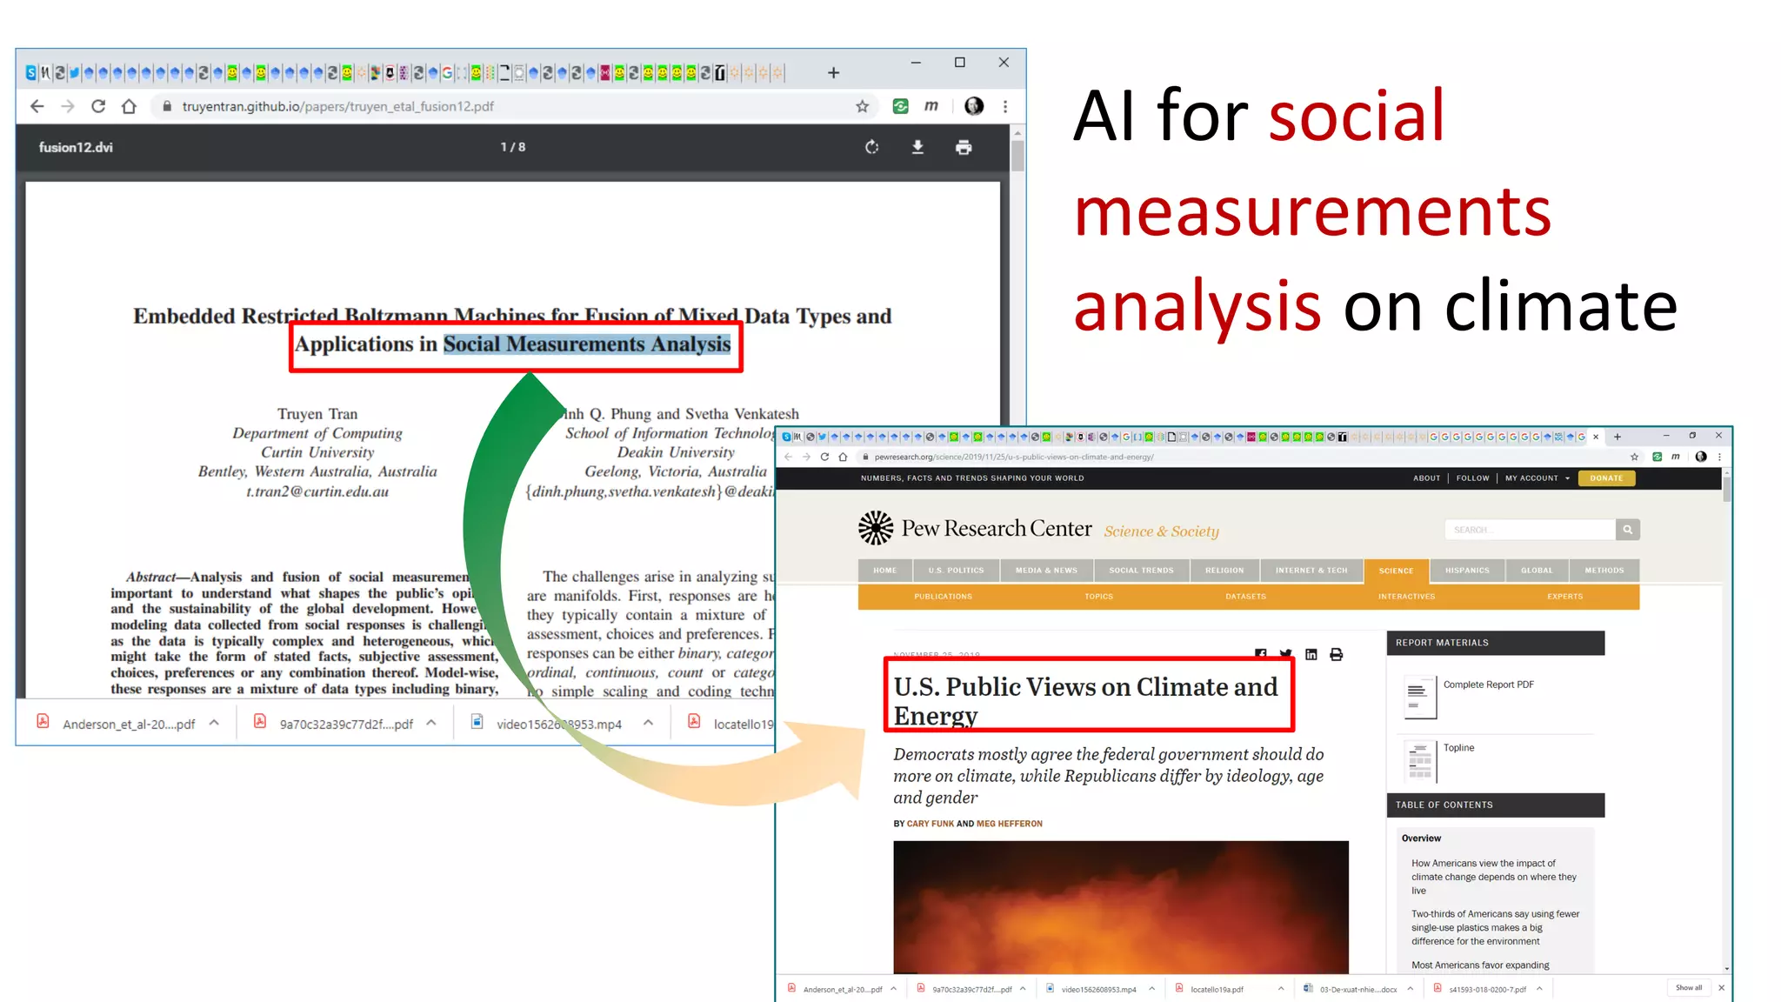
Task: Print the fusion12.dvi PDF document
Action: [x=964, y=147]
